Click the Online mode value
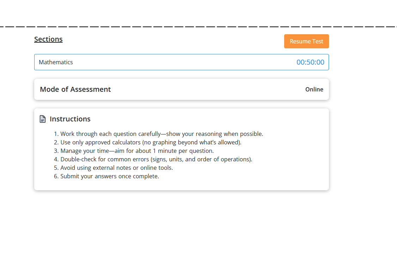The image size is (397, 257). (314, 89)
